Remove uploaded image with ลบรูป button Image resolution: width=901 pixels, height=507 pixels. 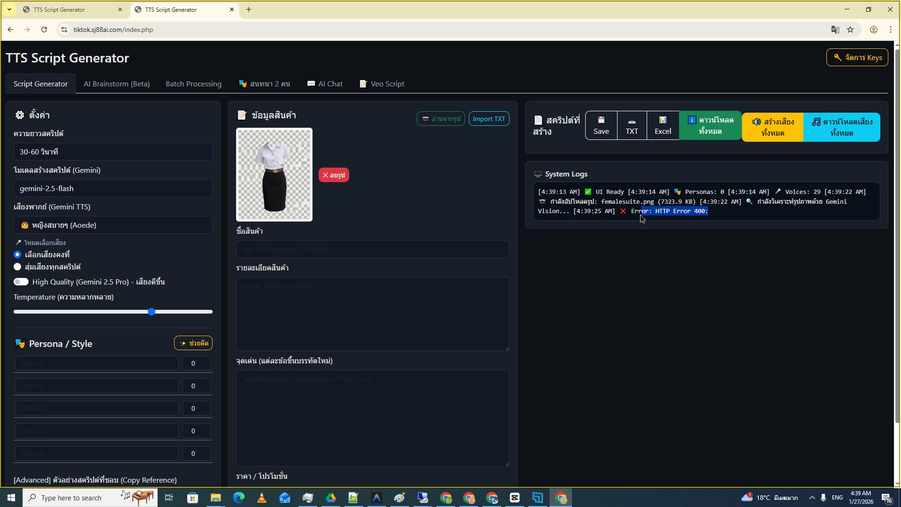pyautogui.click(x=334, y=175)
